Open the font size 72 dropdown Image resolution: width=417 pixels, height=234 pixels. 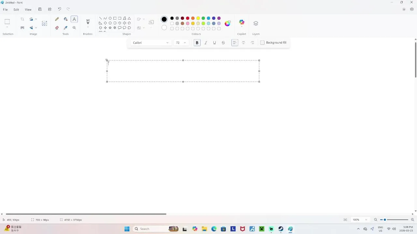point(181,43)
